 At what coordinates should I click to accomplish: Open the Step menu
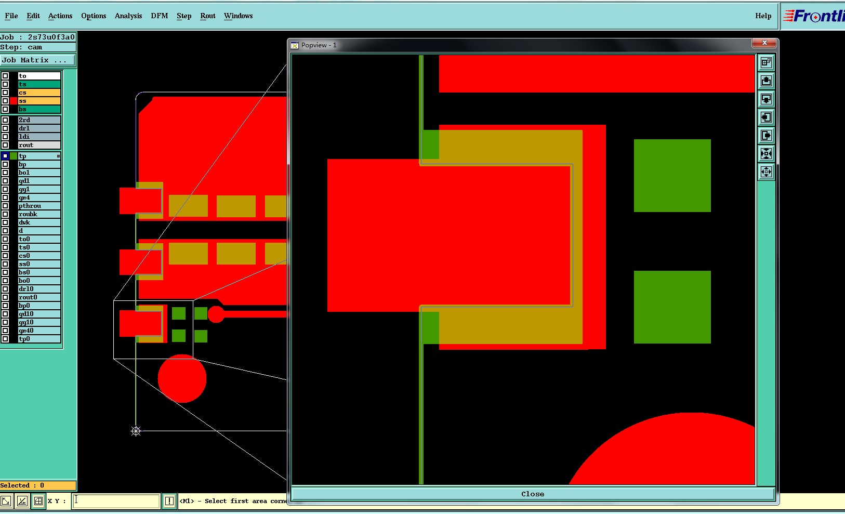184,16
